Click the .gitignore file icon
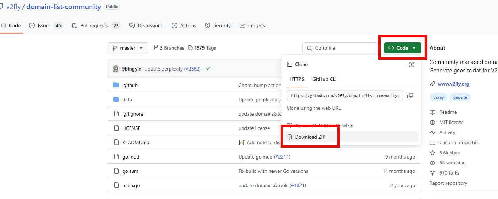The width and height of the screenshot is (498, 199). click(116, 114)
